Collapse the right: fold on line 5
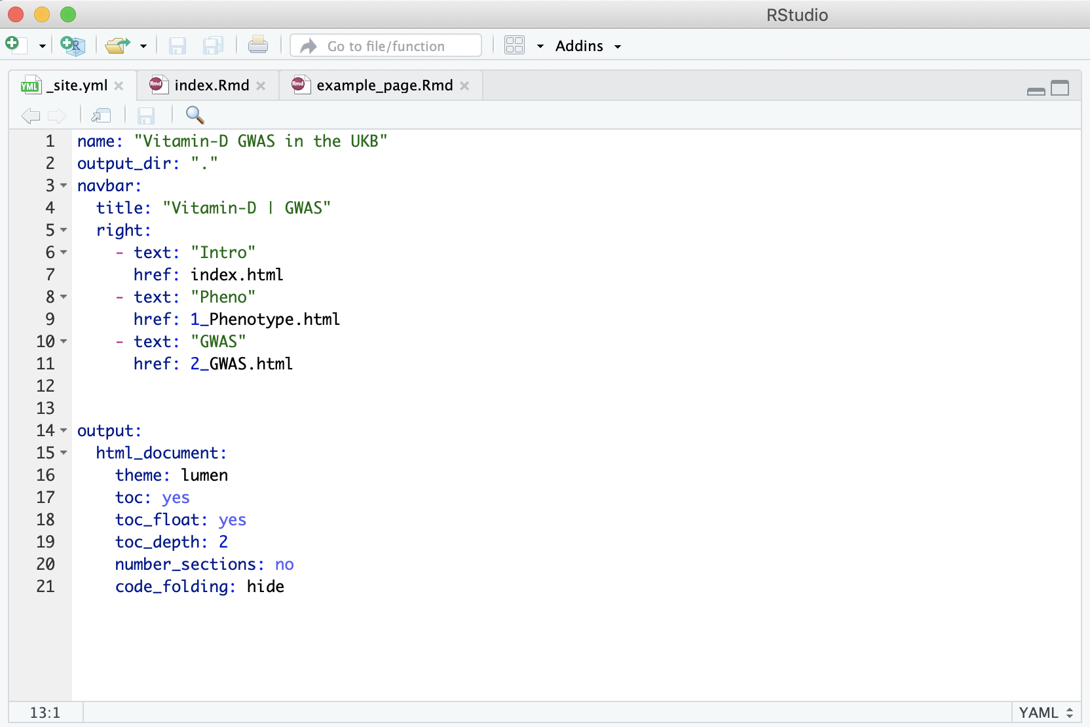1090x727 pixels. pos(64,231)
